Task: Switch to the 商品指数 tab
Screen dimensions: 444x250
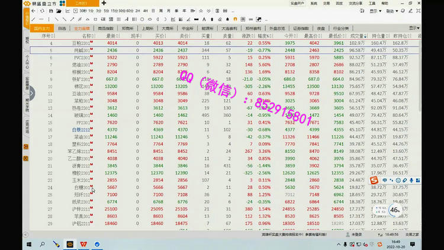Action: 106,28
